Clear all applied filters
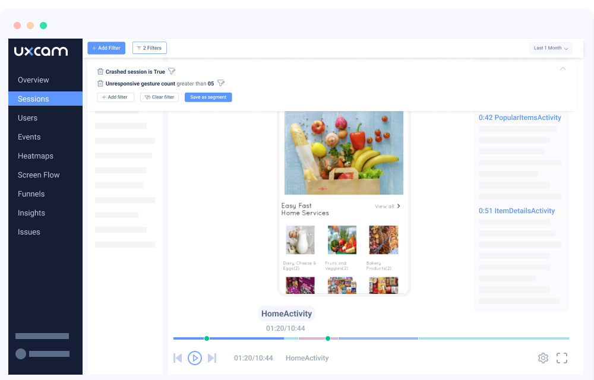The height and width of the screenshot is (380, 594). click(x=159, y=97)
